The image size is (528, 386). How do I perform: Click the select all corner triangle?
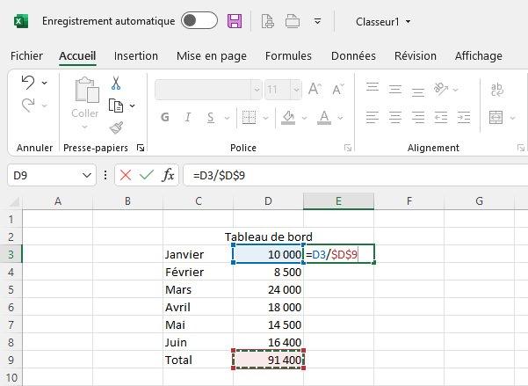[x=14, y=201]
